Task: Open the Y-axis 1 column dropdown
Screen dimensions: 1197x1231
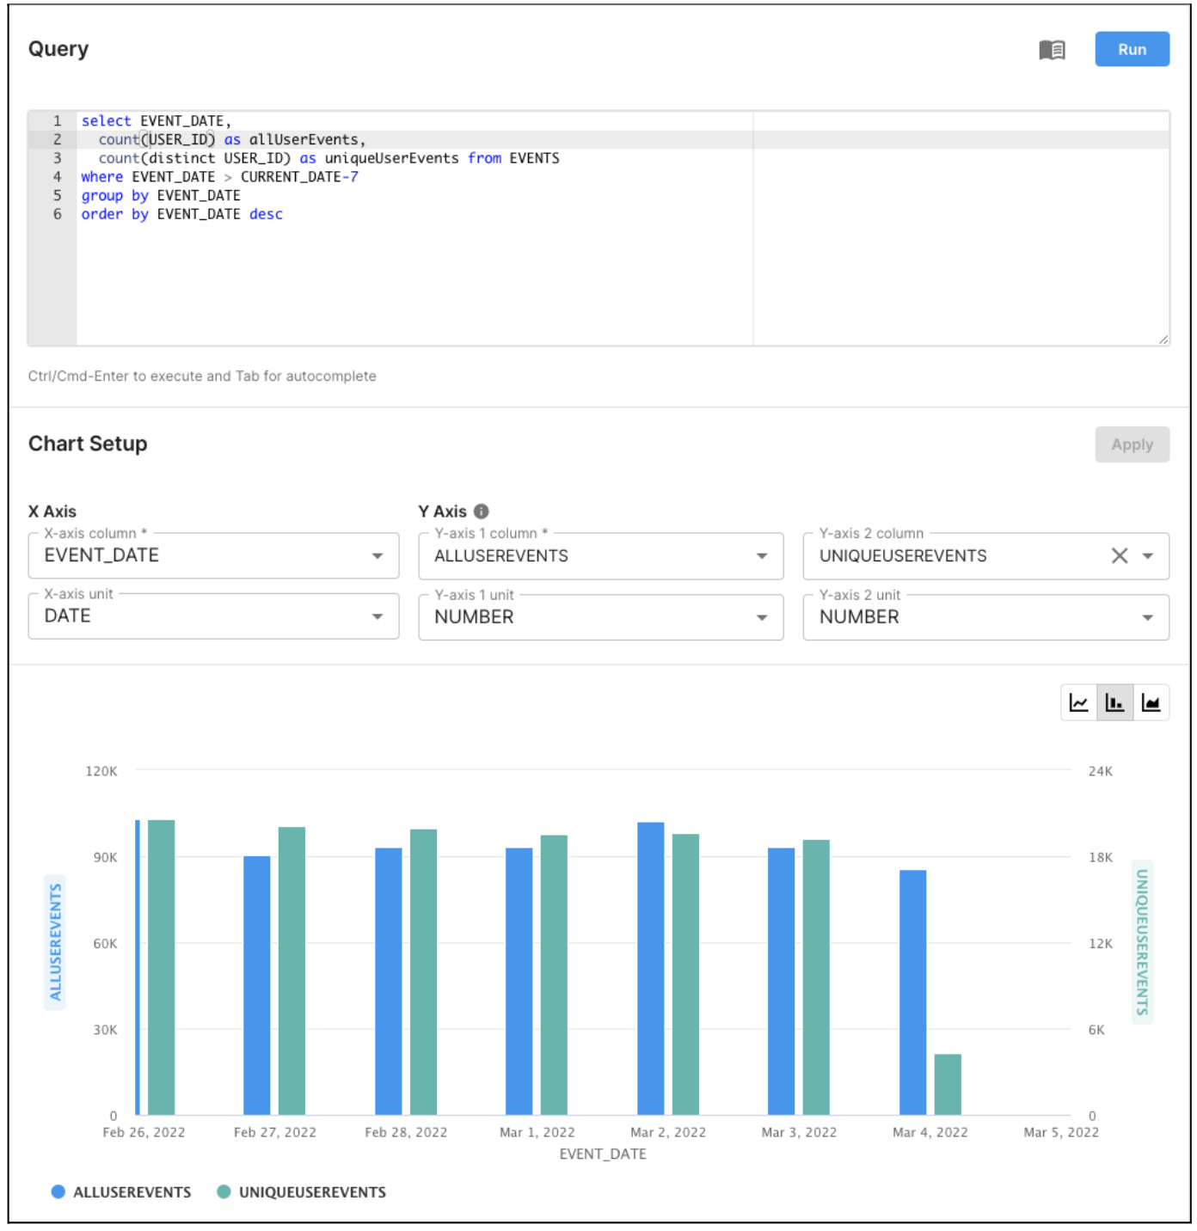Action: pyautogui.click(x=600, y=556)
